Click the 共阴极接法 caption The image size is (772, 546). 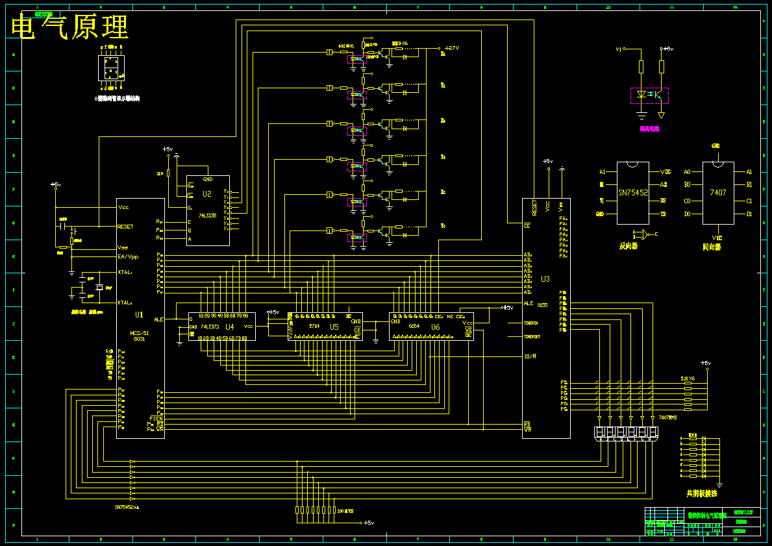pyautogui.click(x=702, y=493)
